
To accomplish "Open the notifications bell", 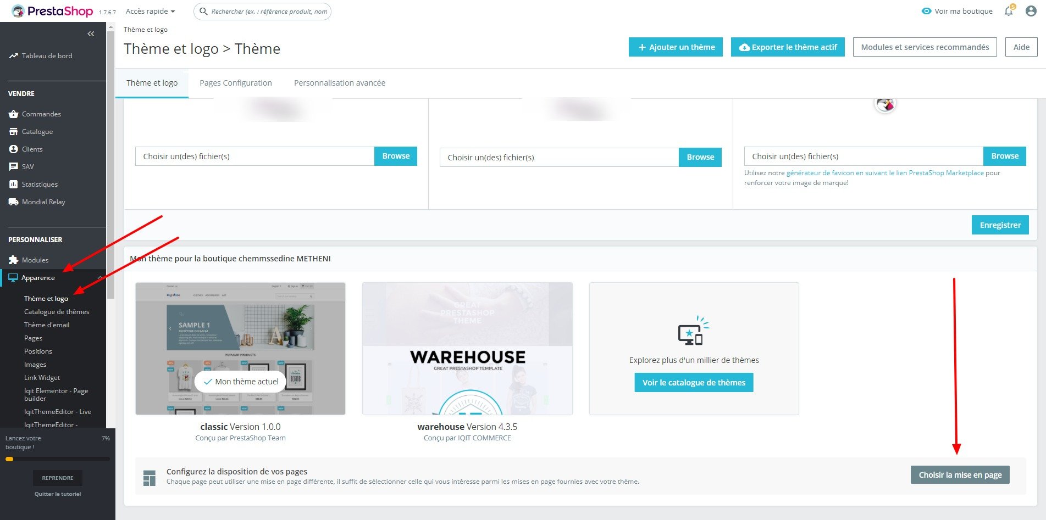I will tap(1009, 11).
